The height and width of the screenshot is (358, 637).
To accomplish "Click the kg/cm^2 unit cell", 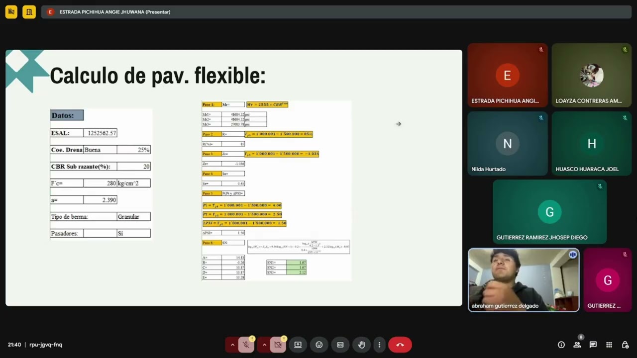I will [133, 183].
